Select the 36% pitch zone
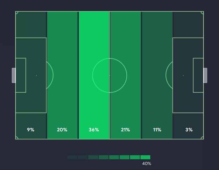219x170 pixels. (94, 75)
